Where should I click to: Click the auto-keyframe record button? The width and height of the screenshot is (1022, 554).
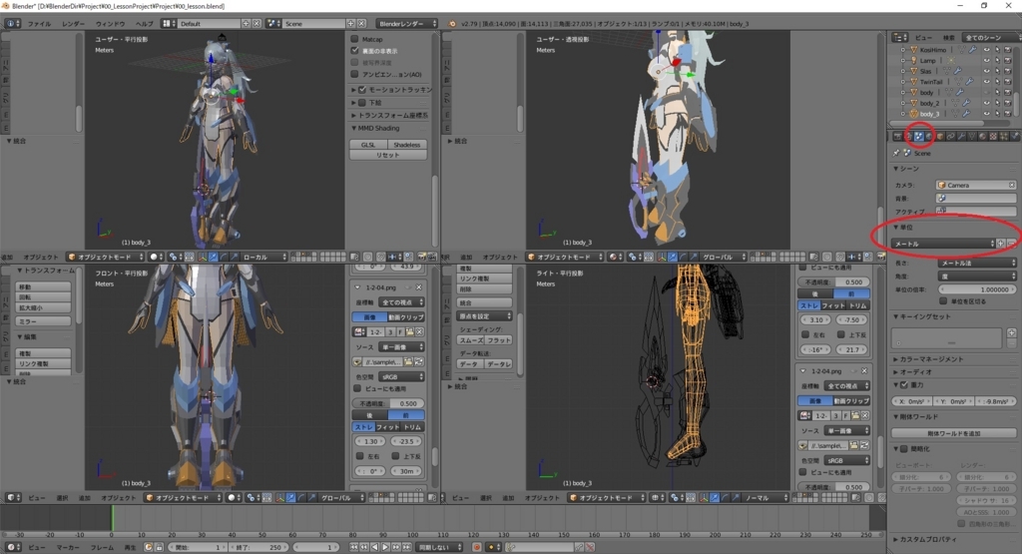476,547
